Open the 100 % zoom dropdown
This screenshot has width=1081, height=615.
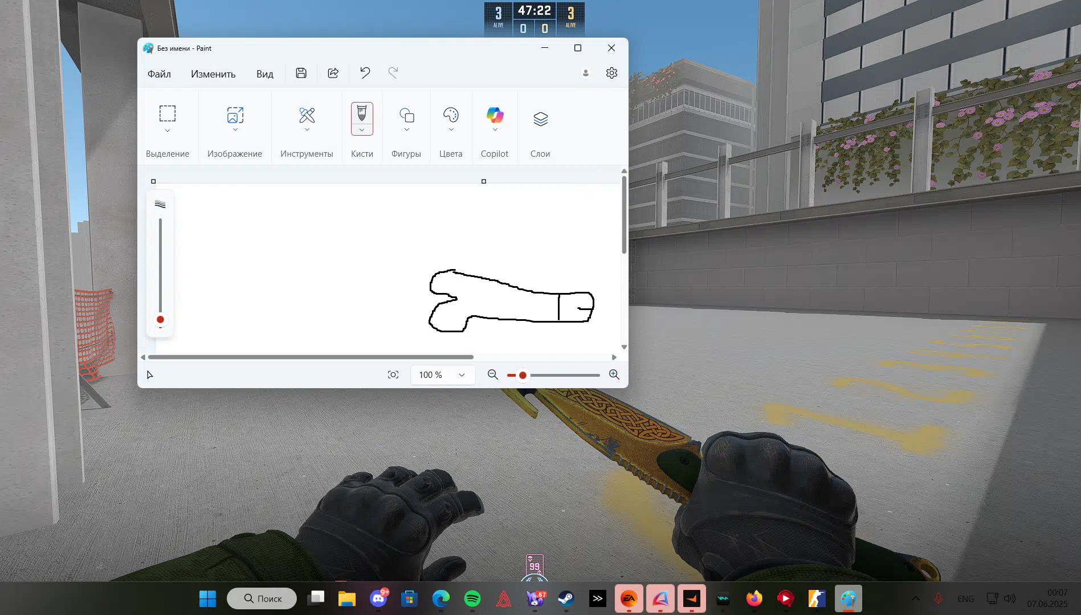(443, 375)
